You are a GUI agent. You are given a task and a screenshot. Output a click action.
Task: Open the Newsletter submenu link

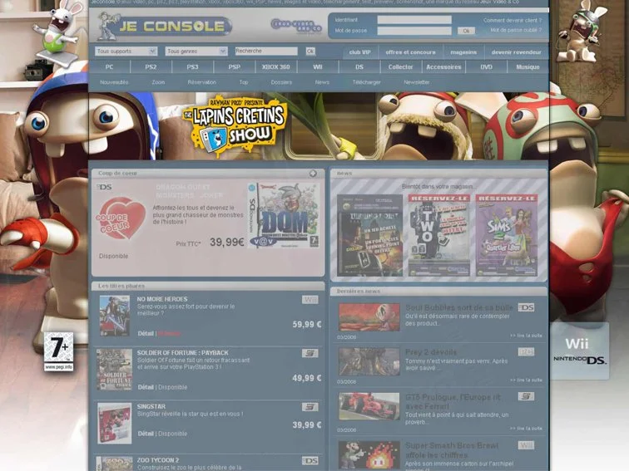(x=417, y=82)
